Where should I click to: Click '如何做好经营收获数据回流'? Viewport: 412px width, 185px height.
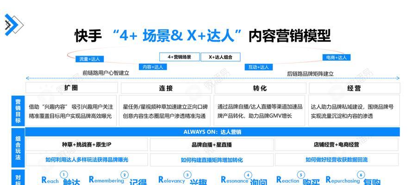tap(337, 160)
